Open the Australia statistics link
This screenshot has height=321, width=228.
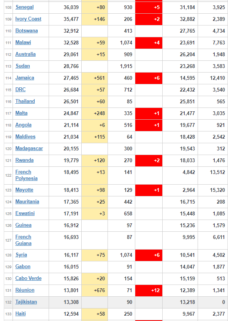(x=25, y=54)
